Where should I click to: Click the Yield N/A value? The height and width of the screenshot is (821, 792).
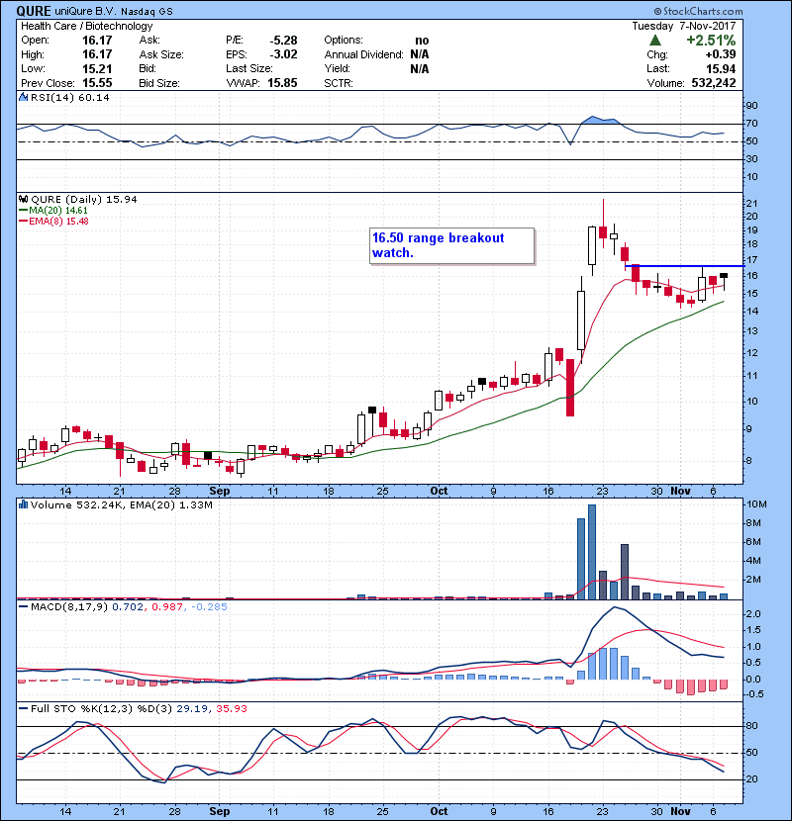pyautogui.click(x=420, y=68)
